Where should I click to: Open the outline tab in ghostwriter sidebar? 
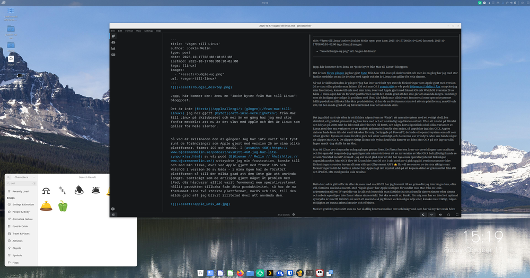[x=113, y=36]
